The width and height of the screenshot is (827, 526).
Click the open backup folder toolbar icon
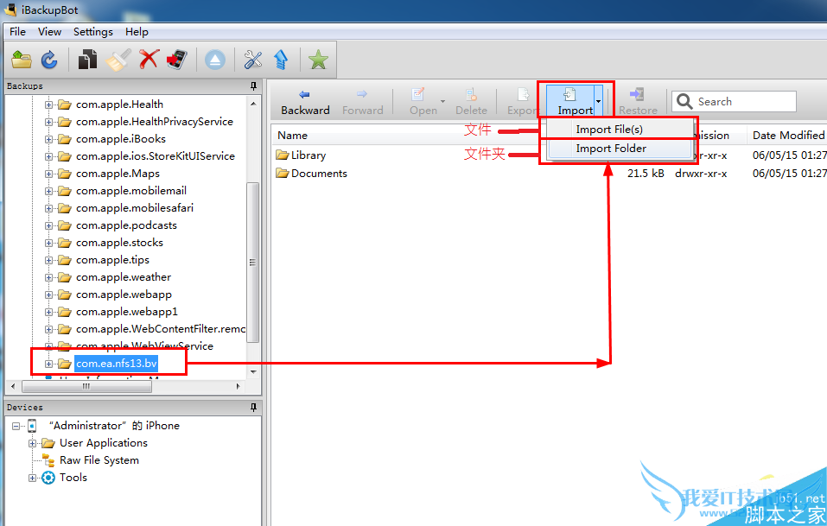pyautogui.click(x=22, y=60)
